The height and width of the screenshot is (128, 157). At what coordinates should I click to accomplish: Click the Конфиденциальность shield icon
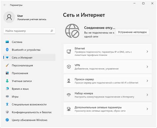point(7,112)
